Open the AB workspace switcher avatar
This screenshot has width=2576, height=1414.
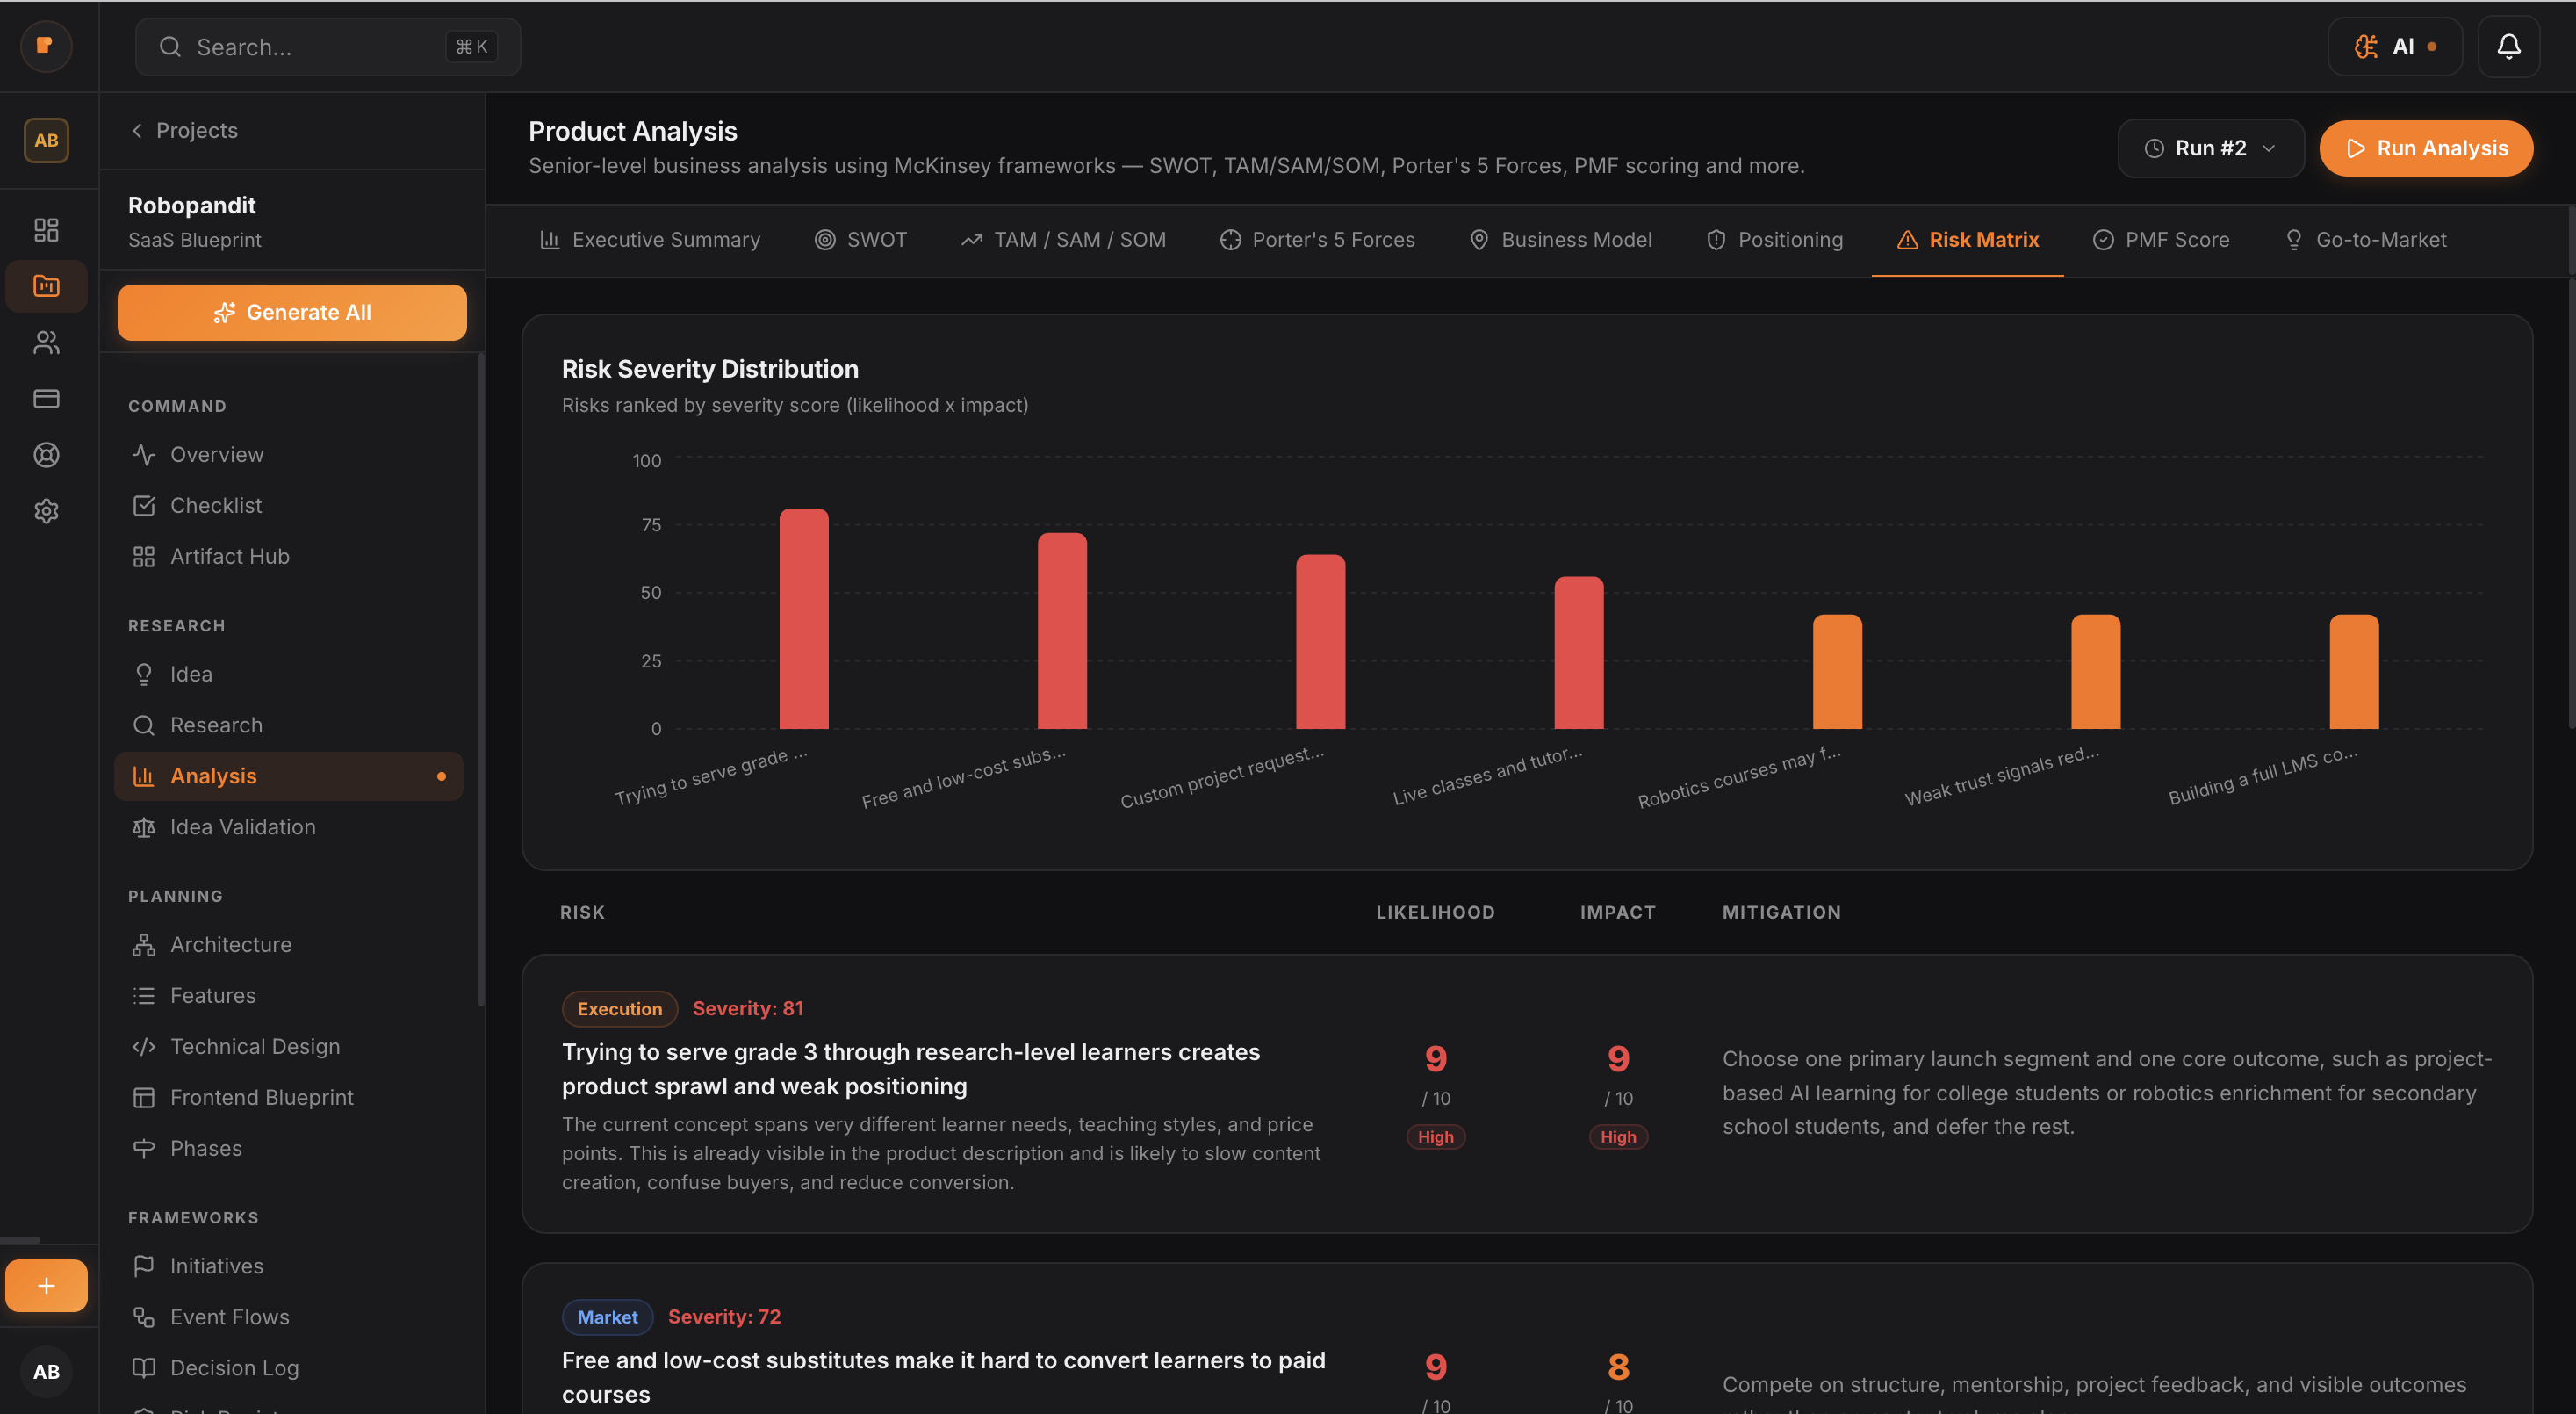(x=46, y=140)
